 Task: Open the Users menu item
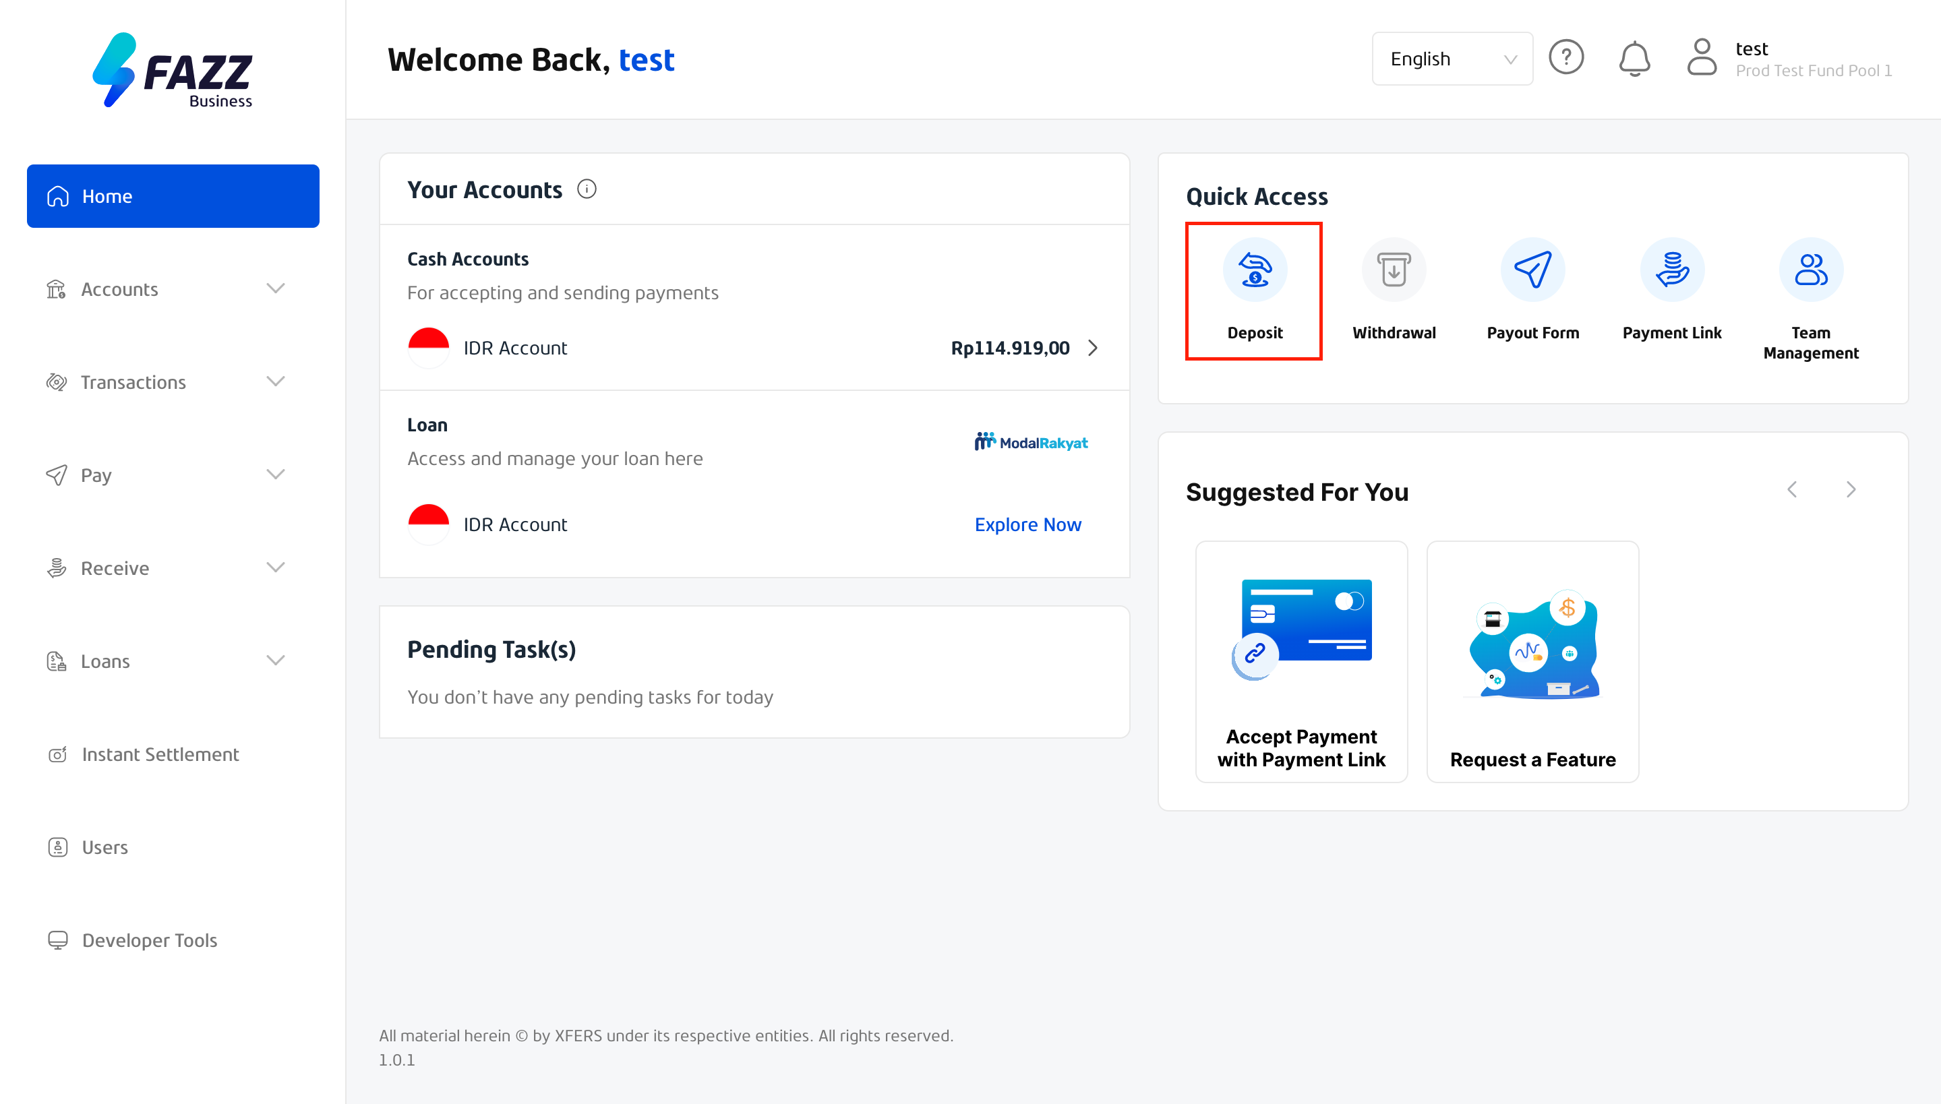coord(173,847)
